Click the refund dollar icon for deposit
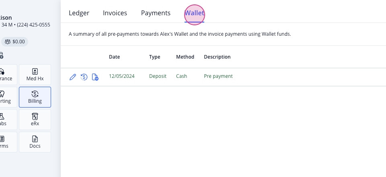Screen dimensions: 386x177 84,77
